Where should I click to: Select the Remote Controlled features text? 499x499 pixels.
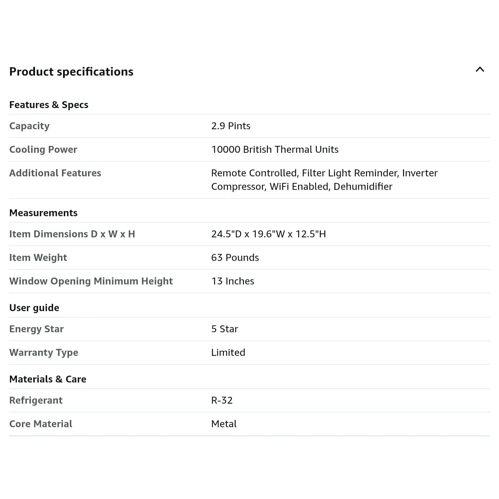tap(324, 180)
